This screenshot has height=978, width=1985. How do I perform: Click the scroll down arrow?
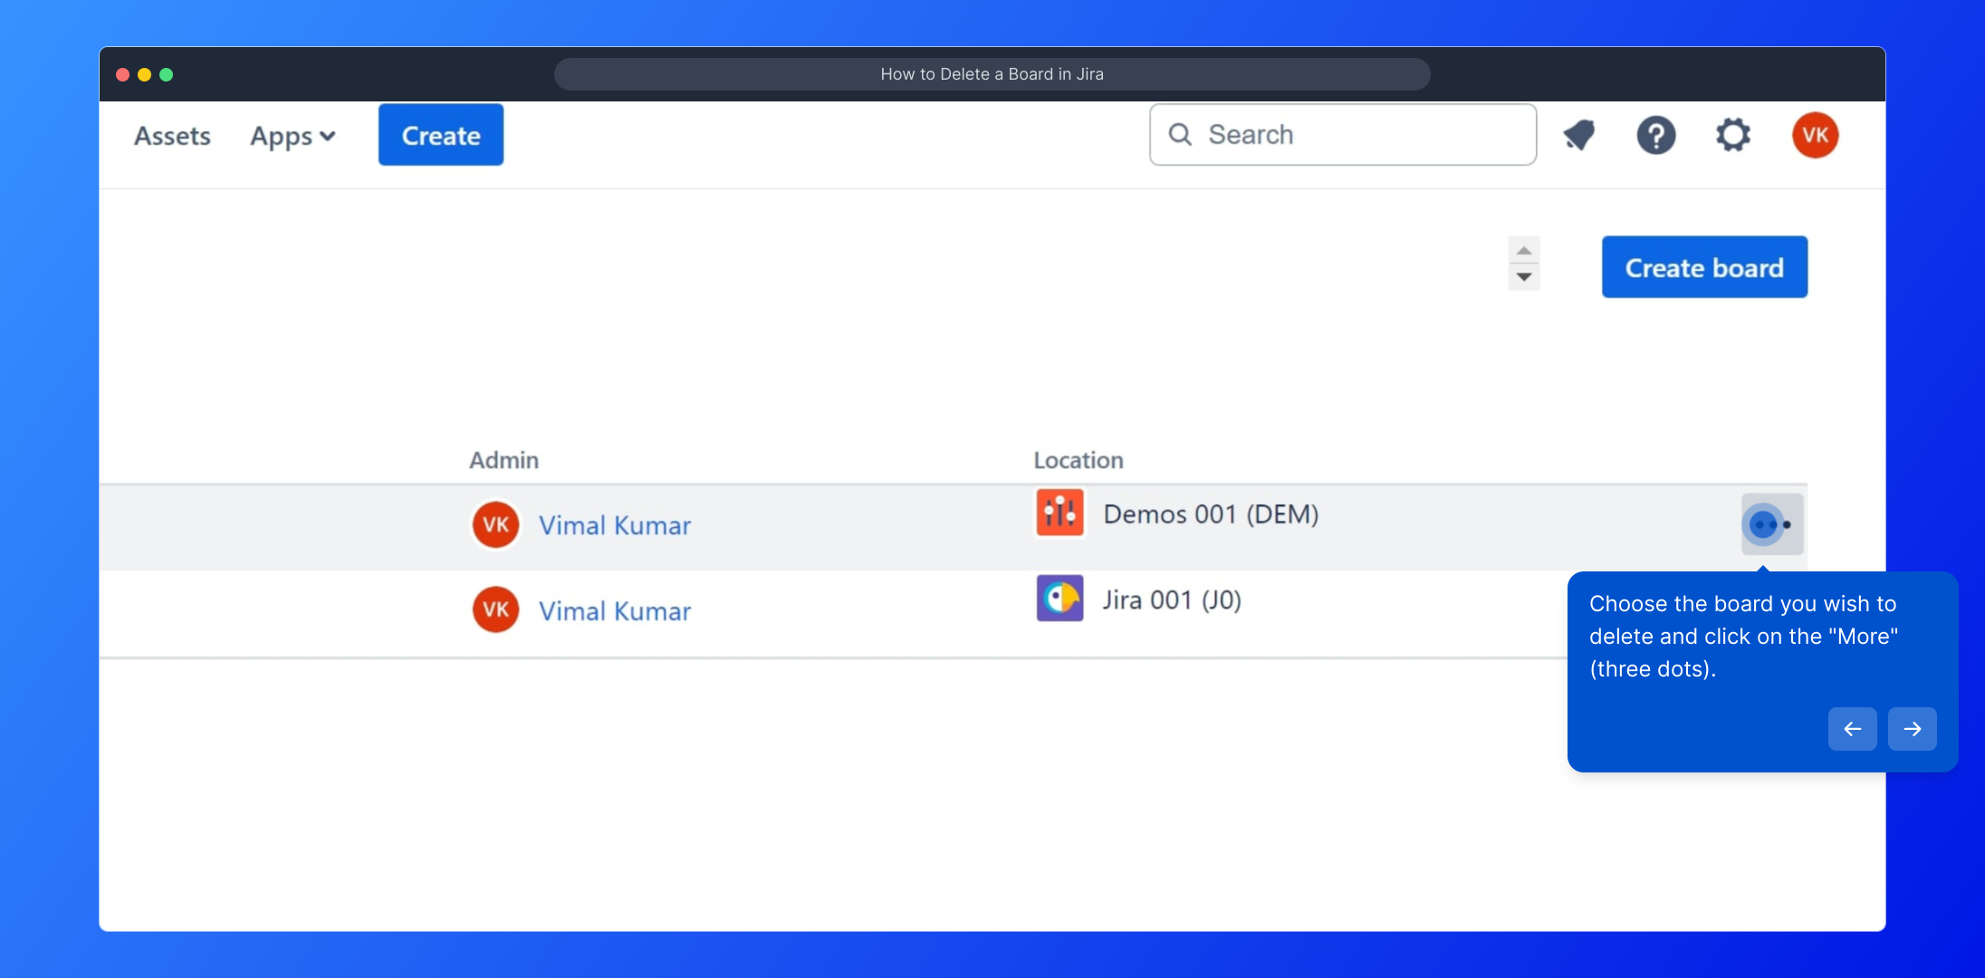click(x=1524, y=277)
